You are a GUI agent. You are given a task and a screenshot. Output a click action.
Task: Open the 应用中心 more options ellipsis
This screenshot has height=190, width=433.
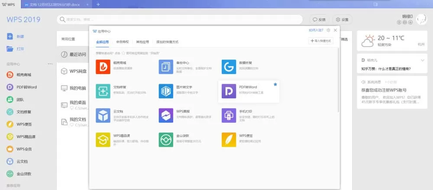[x=50, y=64]
